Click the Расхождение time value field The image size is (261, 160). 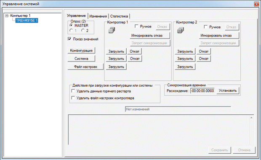pyautogui.click(x=202, y=91)
